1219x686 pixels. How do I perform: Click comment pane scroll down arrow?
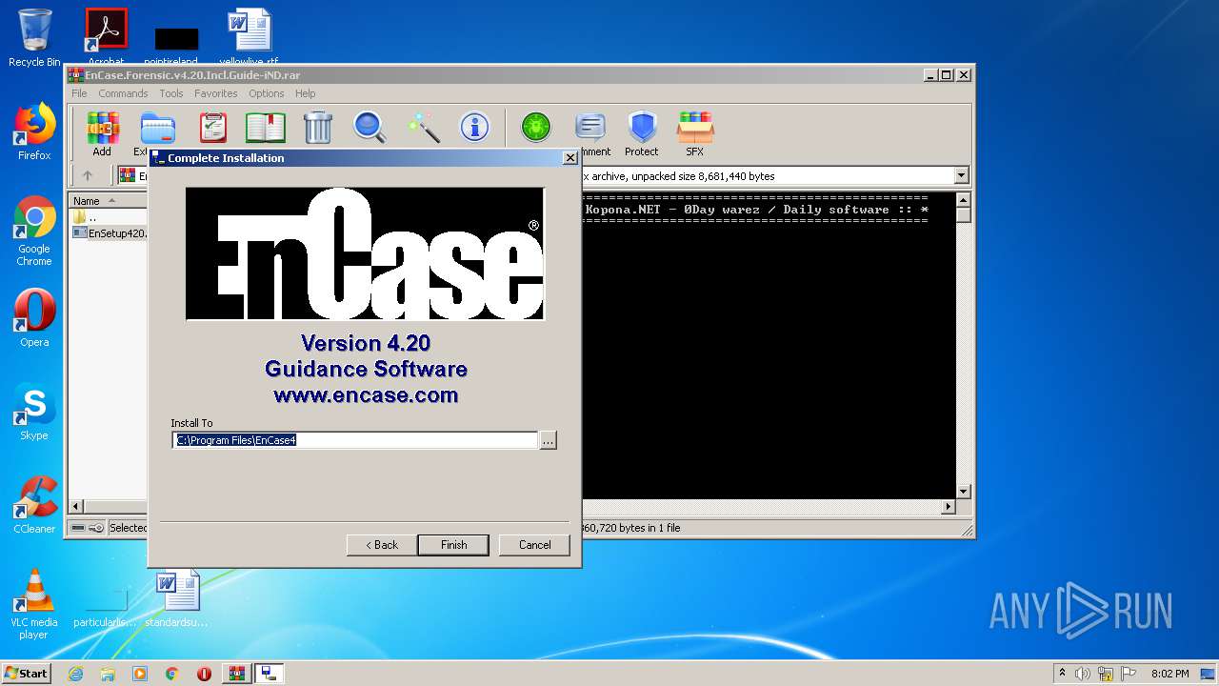964,492
